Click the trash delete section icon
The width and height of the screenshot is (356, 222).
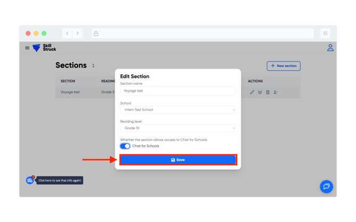point(268,92)
